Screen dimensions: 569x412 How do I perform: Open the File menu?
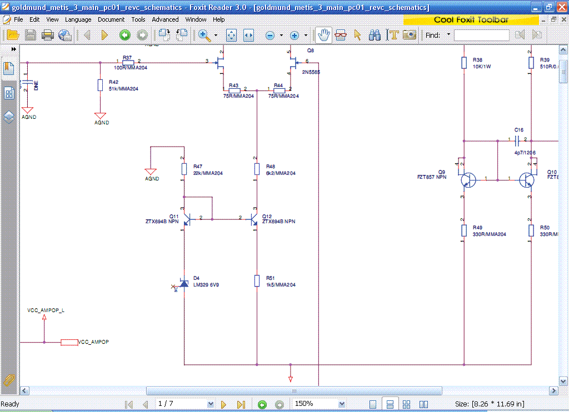[18, 19]
